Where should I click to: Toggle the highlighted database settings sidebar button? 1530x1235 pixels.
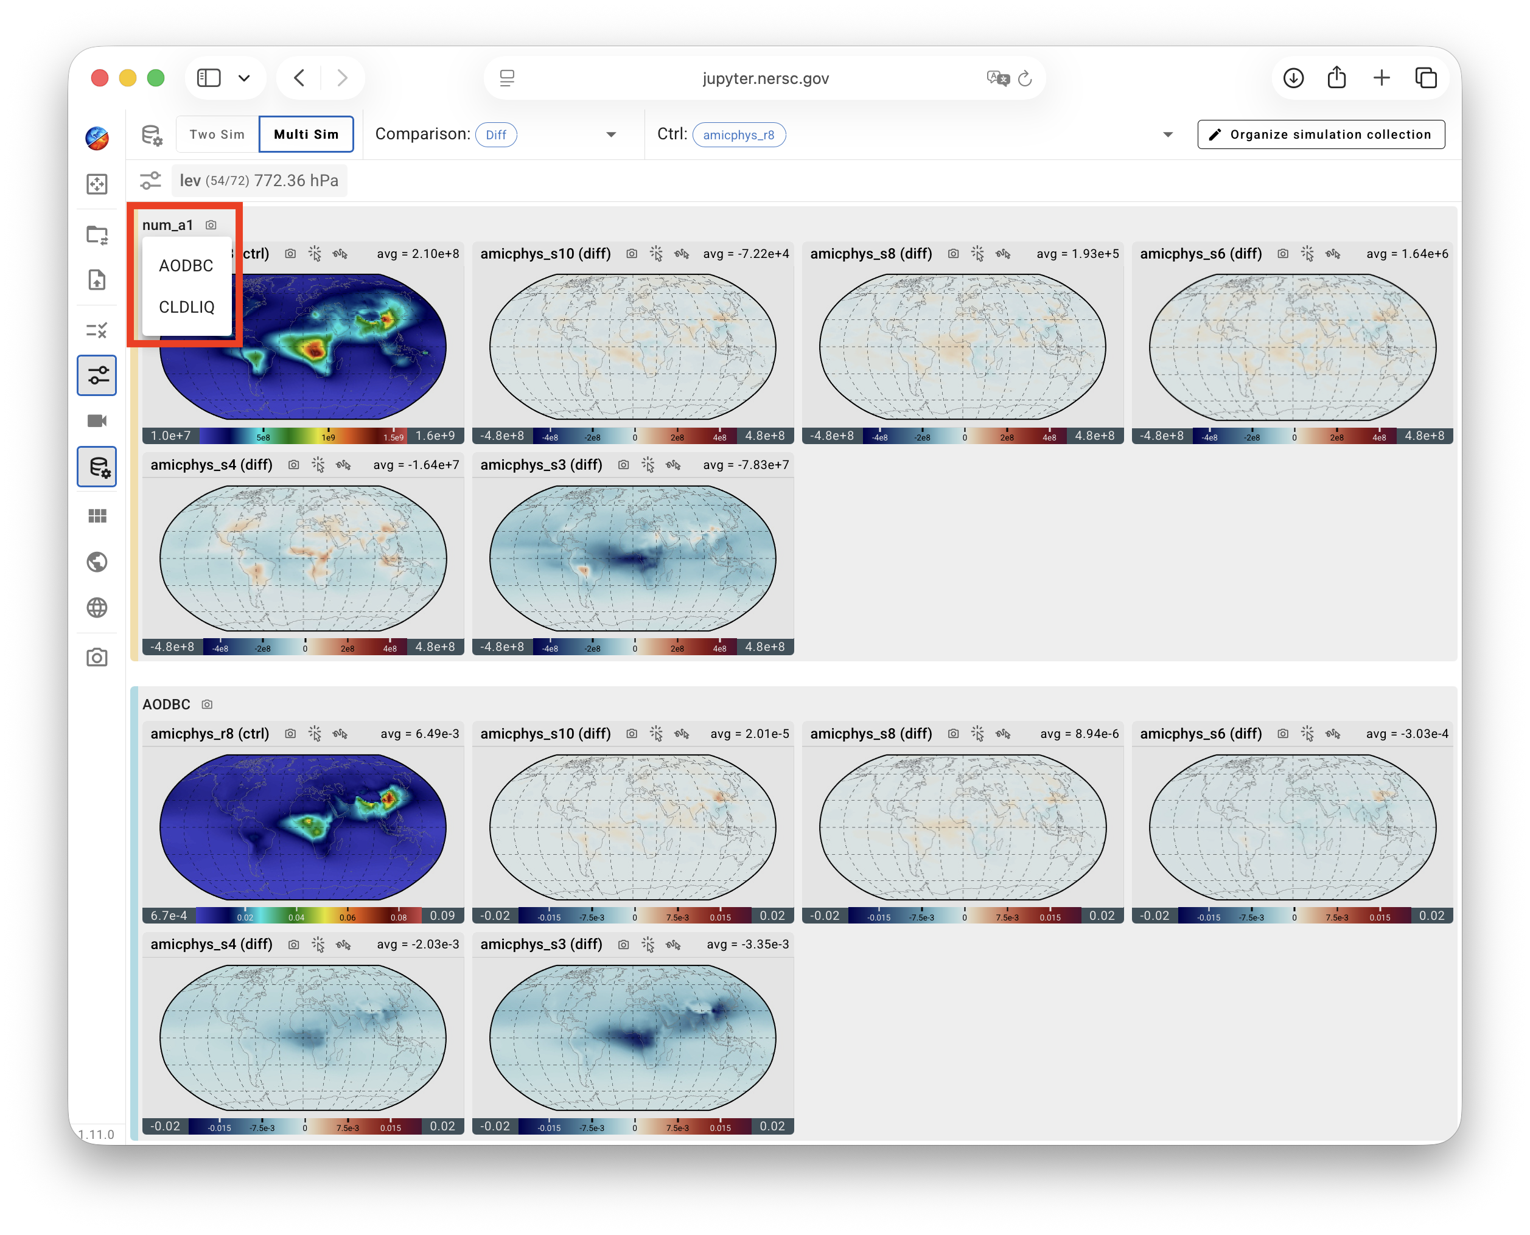coord(97,467)
